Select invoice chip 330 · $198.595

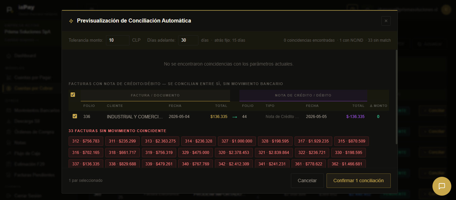point(348,153)
